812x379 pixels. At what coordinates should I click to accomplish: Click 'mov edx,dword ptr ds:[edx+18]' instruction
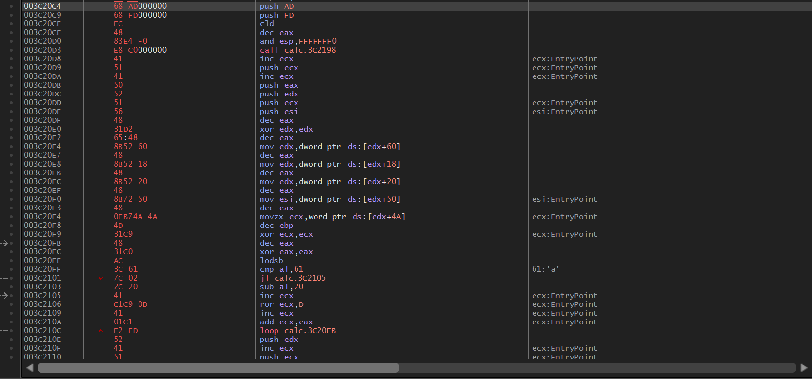[x=330, y=164]
